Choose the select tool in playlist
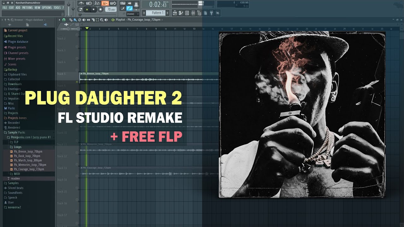Viewport: 404px width, 227px height. click(x=97, y=20)
